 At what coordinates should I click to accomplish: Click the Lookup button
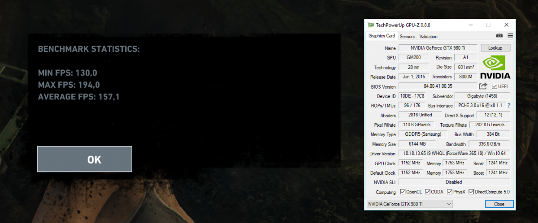pyautogui.click(x=495, y=48)
